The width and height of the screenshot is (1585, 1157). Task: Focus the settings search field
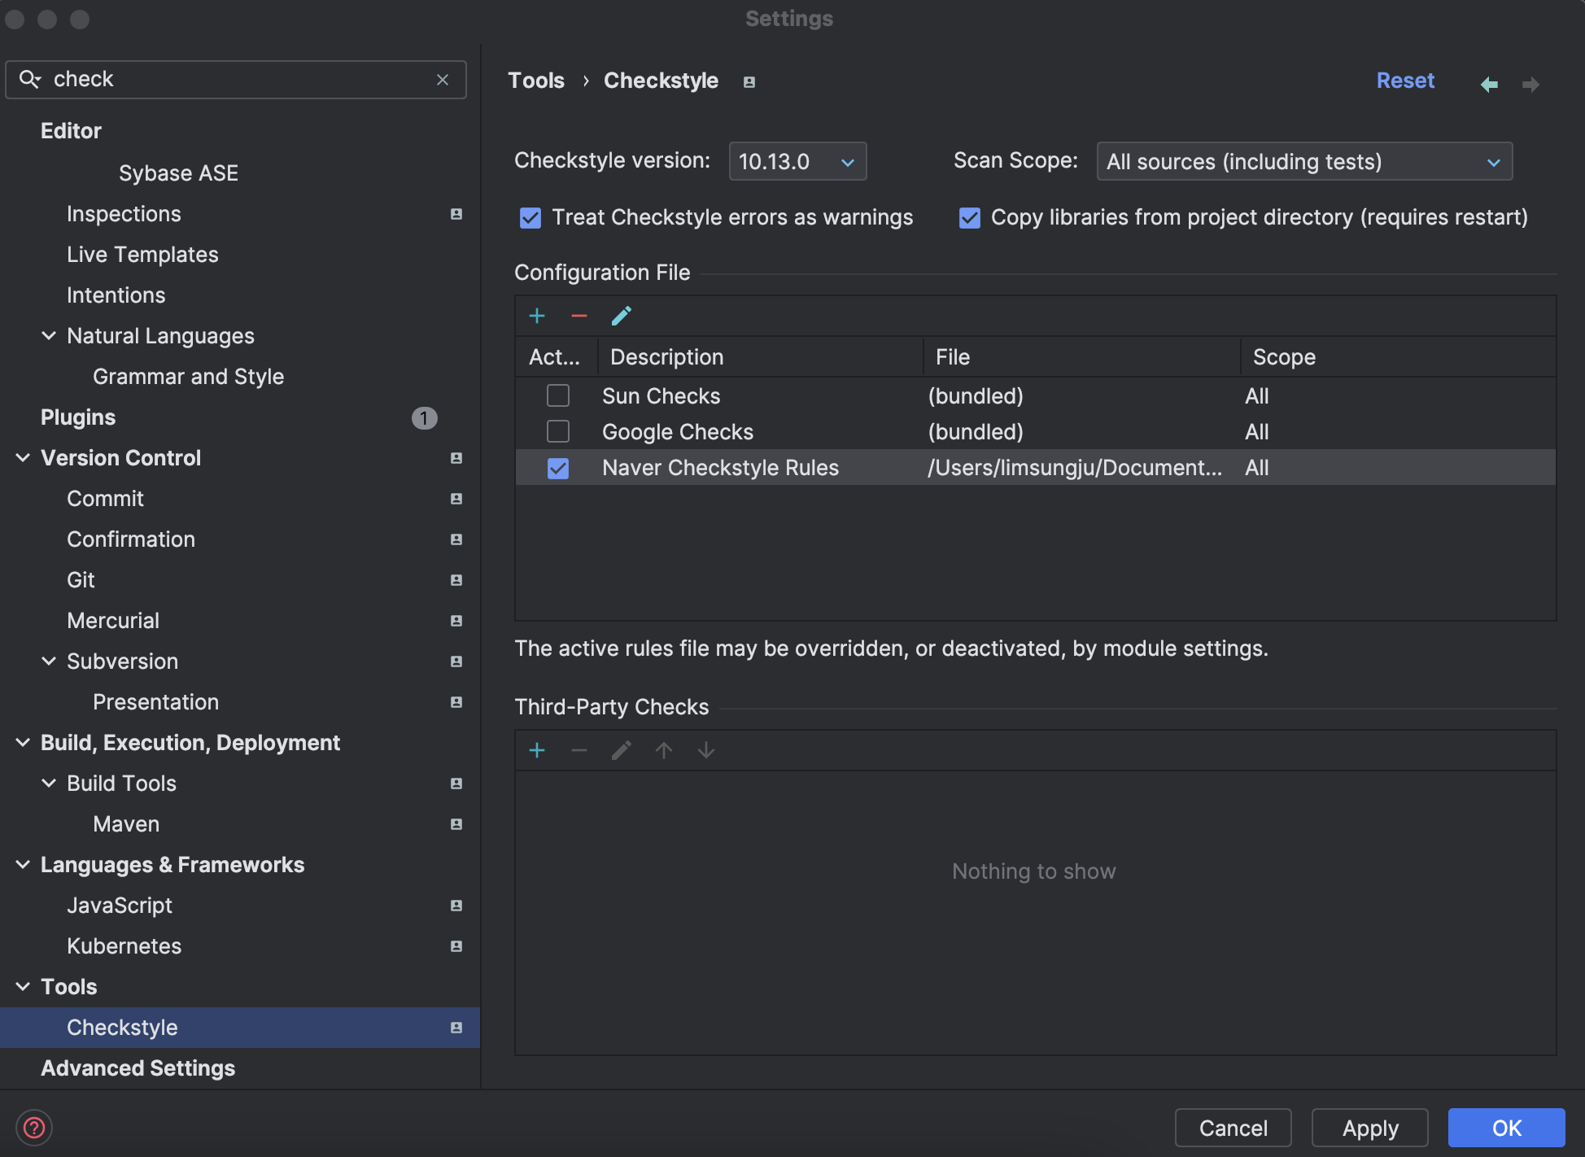(236, 80)
